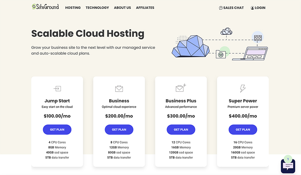Click 'Advanced performance' tagline
The width and height of the screenshot is (301, 175).
tap(181, 107)
